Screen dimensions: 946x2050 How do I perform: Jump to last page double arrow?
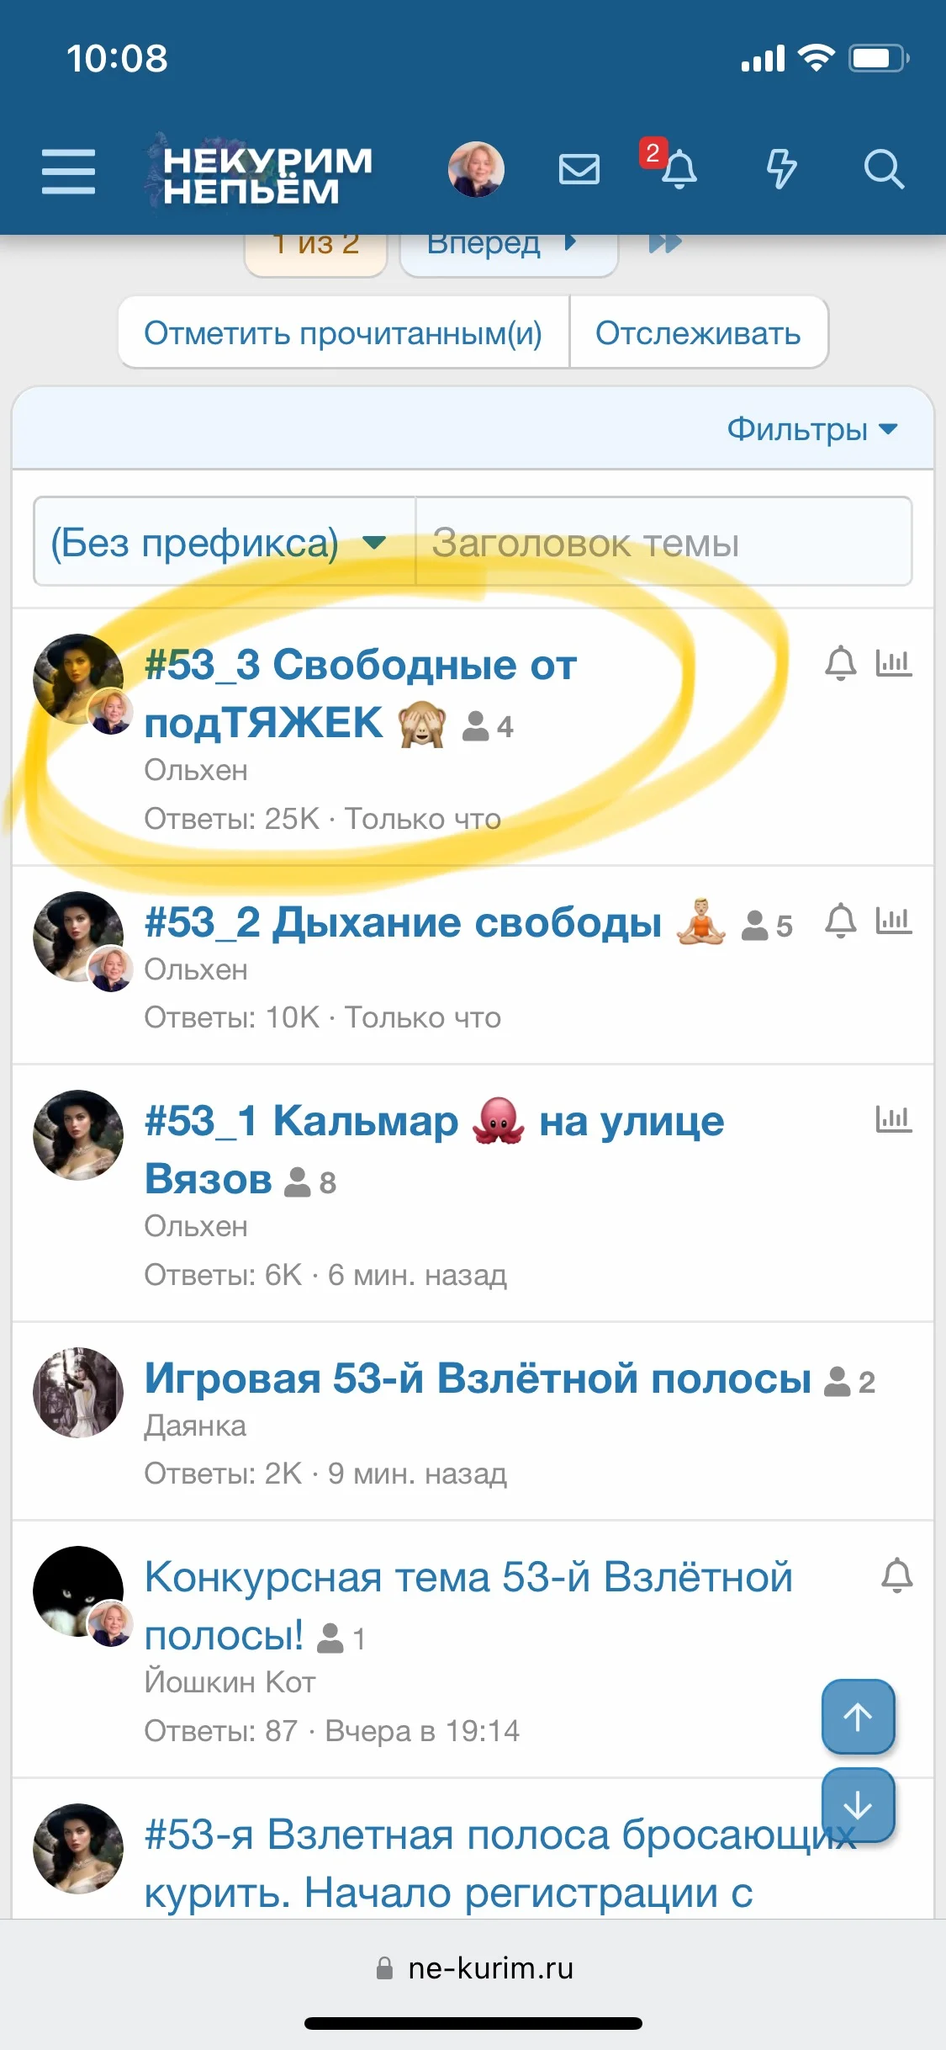tap(664, 243)
